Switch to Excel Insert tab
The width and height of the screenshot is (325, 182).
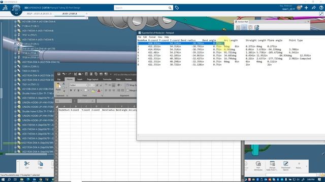pos(80,79)
